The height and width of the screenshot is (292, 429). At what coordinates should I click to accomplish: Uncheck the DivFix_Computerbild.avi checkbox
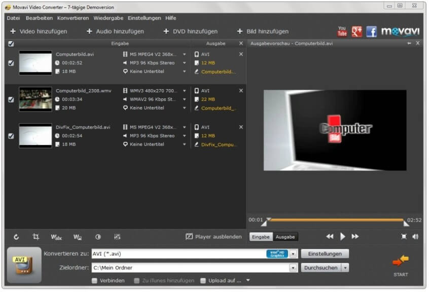pos(11,136)
